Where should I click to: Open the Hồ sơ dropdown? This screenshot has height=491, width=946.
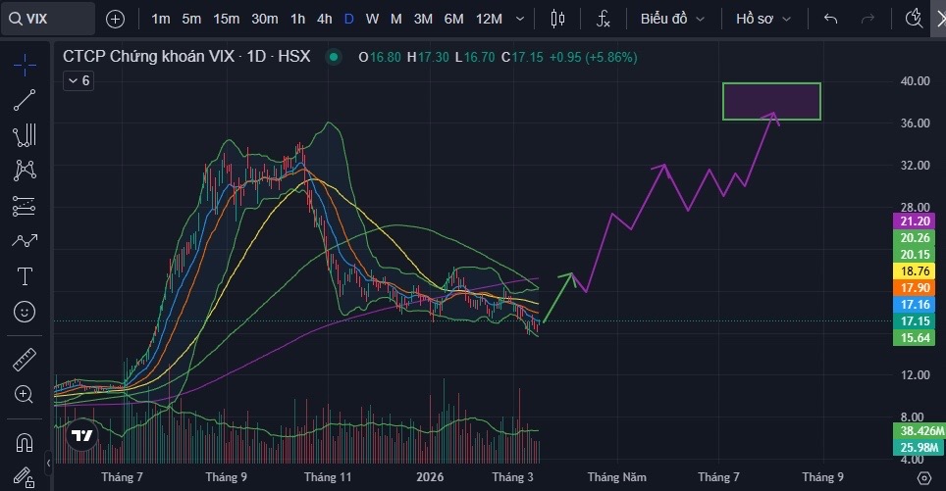(x=763, y=20)
